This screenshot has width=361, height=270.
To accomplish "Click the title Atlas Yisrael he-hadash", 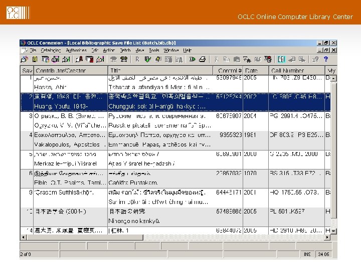I will (141, 163).
